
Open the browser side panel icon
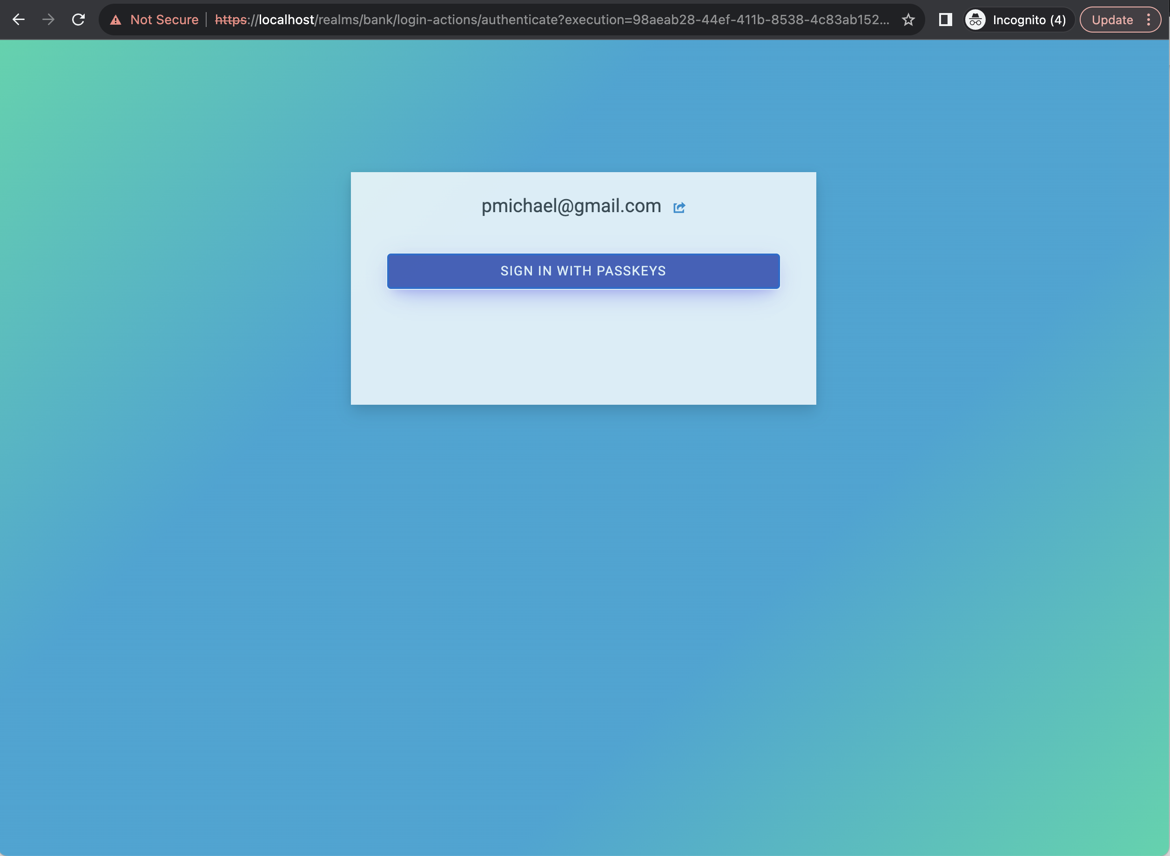click(945, 20)
